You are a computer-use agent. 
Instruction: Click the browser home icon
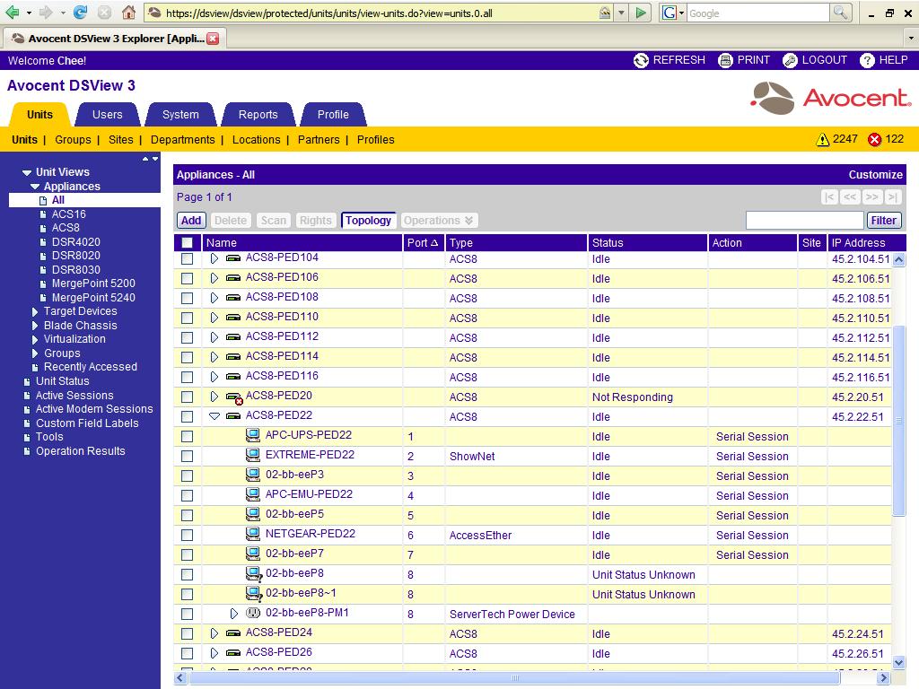click(128, 13)
